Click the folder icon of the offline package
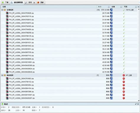The height and width of the screenshot is (113, 140). pyautogui.click(x=5, y=75)
